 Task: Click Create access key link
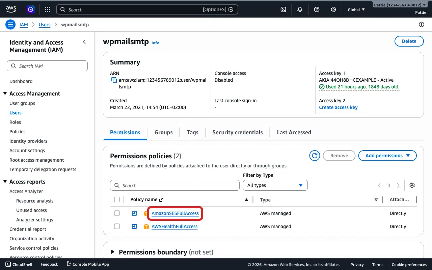point(338,107)
